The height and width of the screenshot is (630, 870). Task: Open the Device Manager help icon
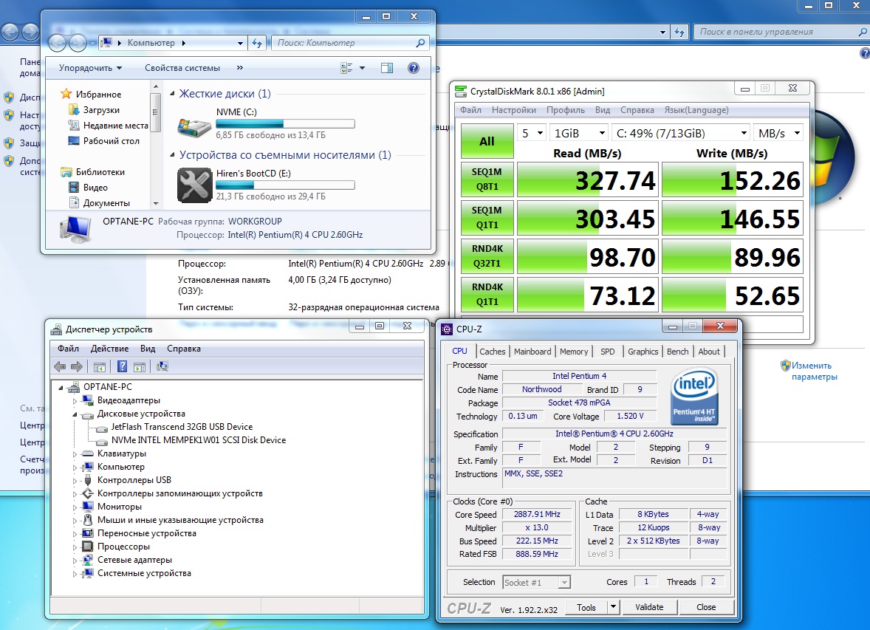click(122, 366)
